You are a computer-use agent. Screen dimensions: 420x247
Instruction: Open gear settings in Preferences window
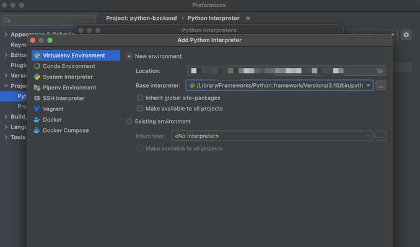click(x=406, y=35)
